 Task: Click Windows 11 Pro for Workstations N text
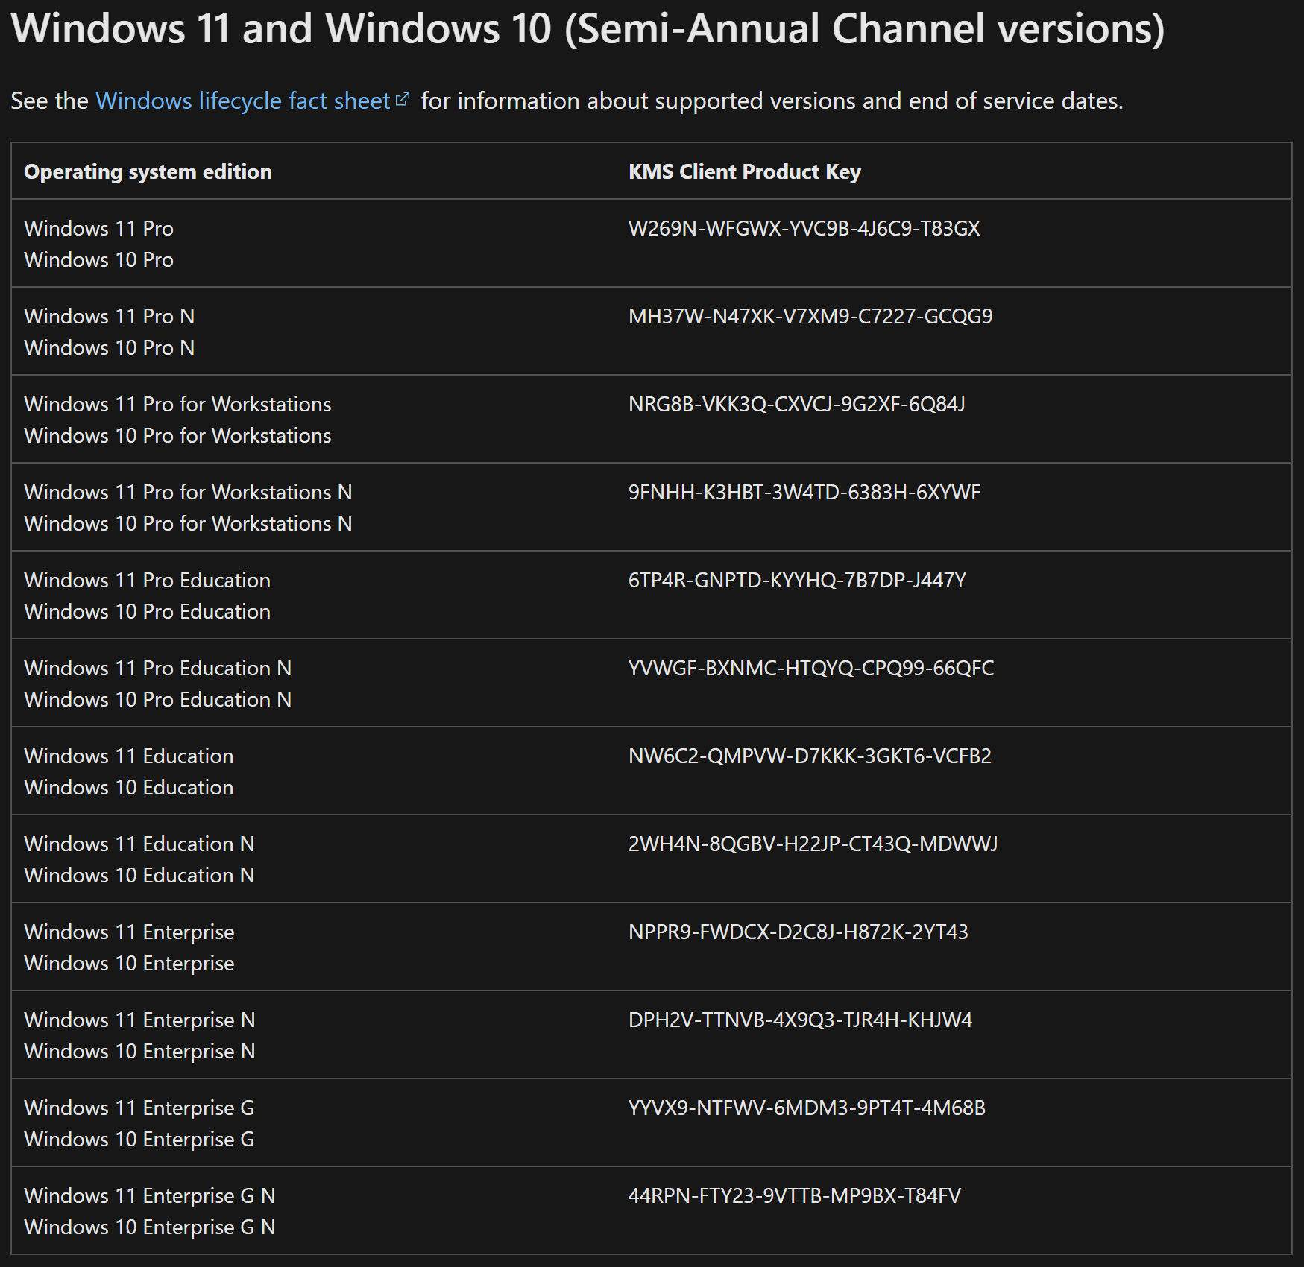point(188,492)
